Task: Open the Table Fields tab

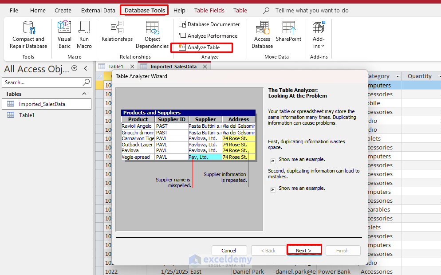Action: pyautogui.click(x=209, y=10)
